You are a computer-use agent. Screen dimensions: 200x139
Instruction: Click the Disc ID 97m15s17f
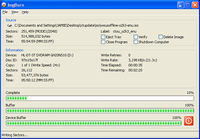click(x=30, y=60)
